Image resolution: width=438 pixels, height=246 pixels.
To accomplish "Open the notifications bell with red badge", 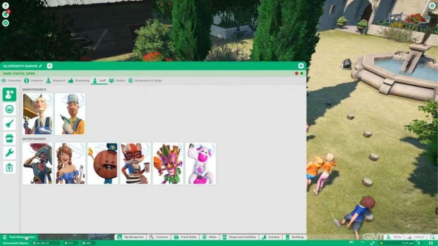I will click(x=6, y=14).
